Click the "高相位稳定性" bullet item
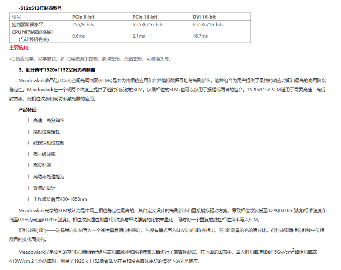Image resolution: width=341 pixels, height=270 pixels. (46, 132)
